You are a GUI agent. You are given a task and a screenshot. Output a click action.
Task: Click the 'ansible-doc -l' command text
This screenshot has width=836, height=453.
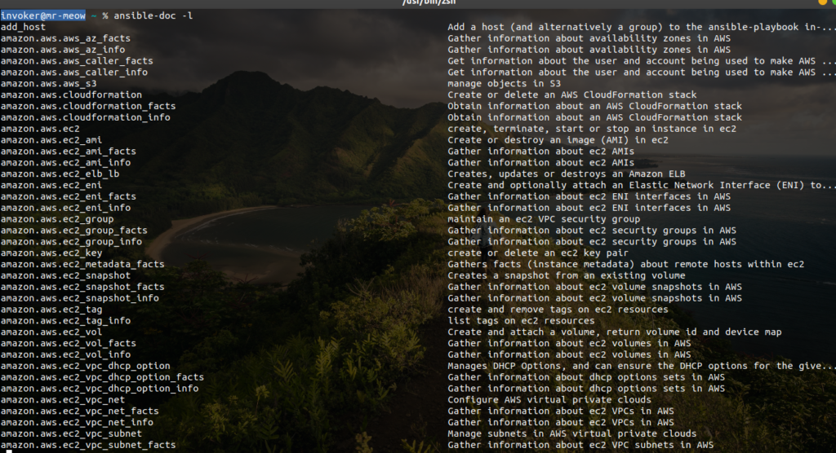(153, 15)
